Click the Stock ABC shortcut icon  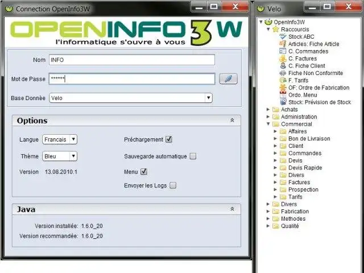coord(283,36)
